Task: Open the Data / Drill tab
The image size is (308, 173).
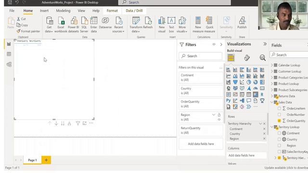Action: (134, 11)
